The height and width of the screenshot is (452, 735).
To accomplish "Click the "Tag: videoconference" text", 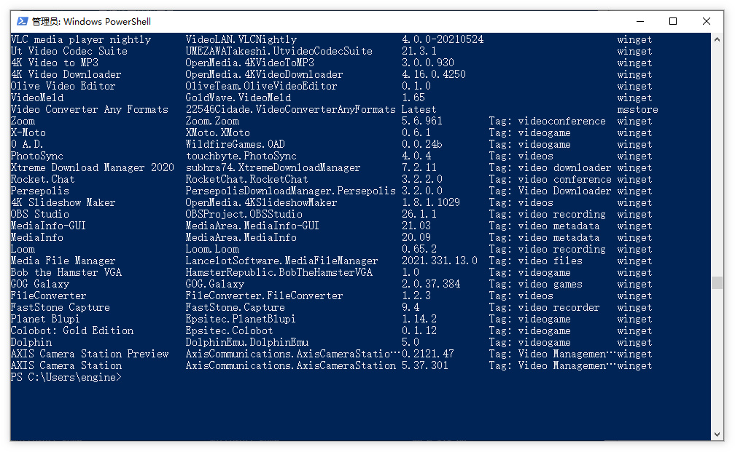I will [547, 121].
